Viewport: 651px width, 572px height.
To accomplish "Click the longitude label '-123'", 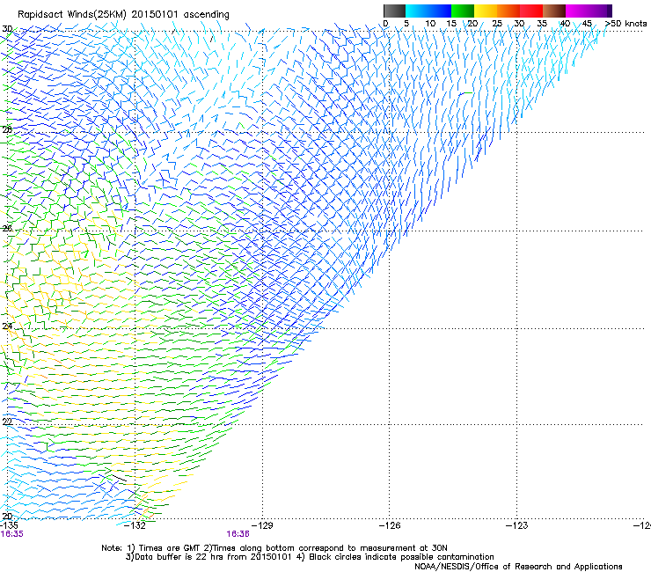I will (x=516, y=525).
